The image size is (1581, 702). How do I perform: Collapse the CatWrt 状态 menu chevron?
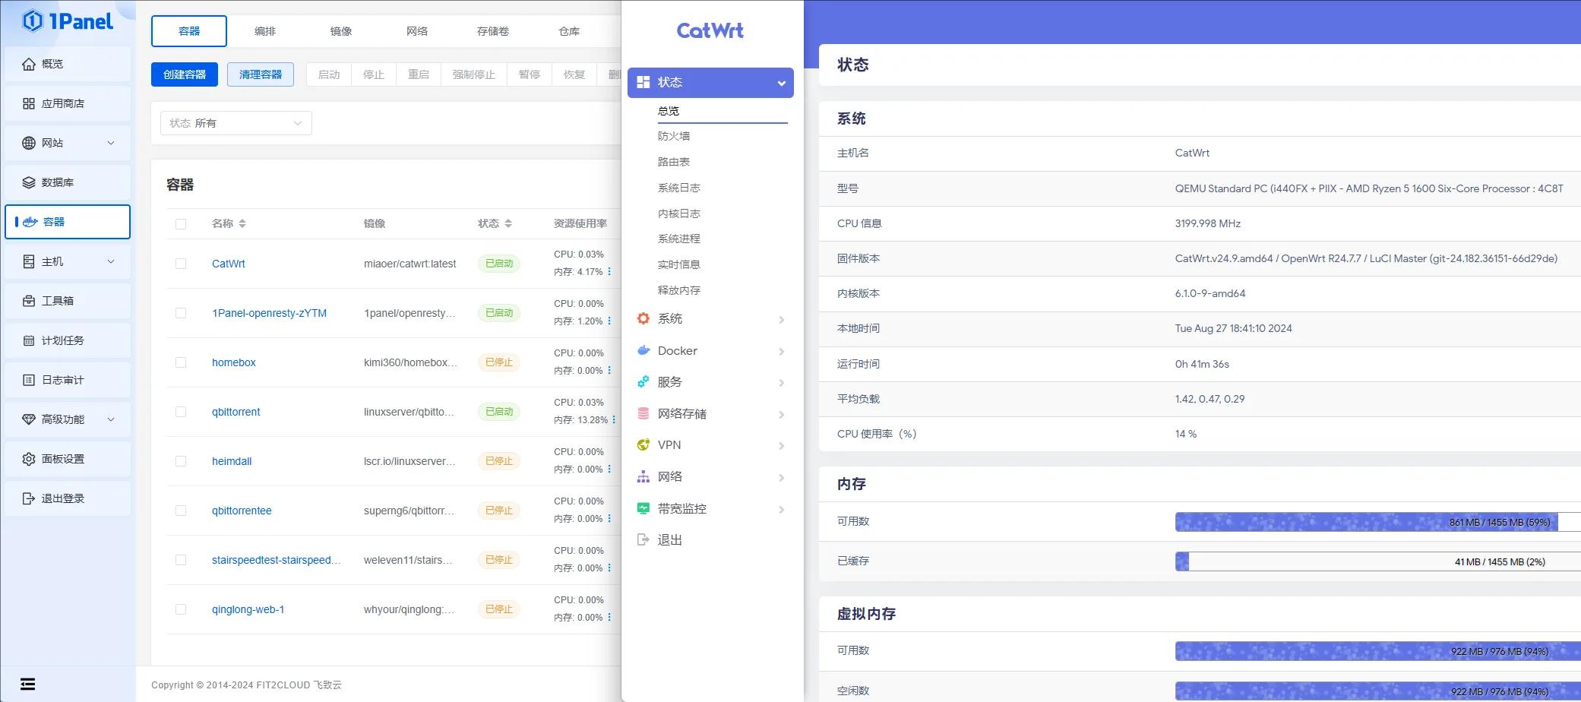click(781, 83)
